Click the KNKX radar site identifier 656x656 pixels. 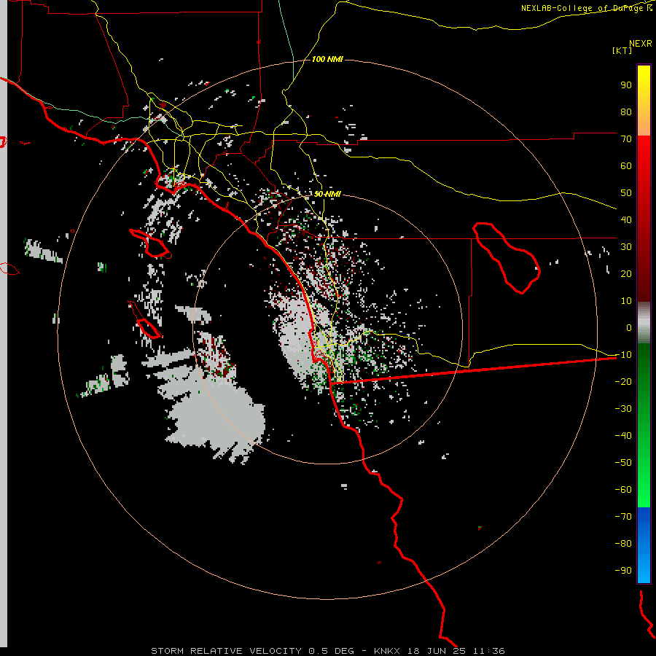point(387,651)
